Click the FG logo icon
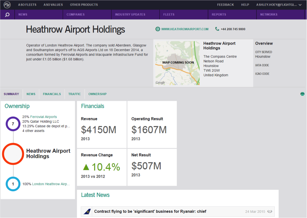This screenshot has height=218, width=307. coord(7,5)
